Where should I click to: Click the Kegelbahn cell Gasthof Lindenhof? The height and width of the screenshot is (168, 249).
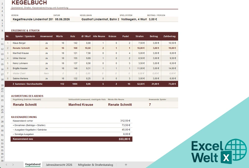pos(99,19)
